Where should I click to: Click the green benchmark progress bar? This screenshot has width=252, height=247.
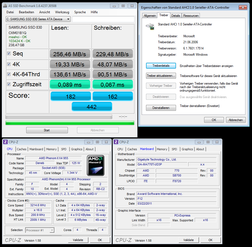[x=70, y=123]
